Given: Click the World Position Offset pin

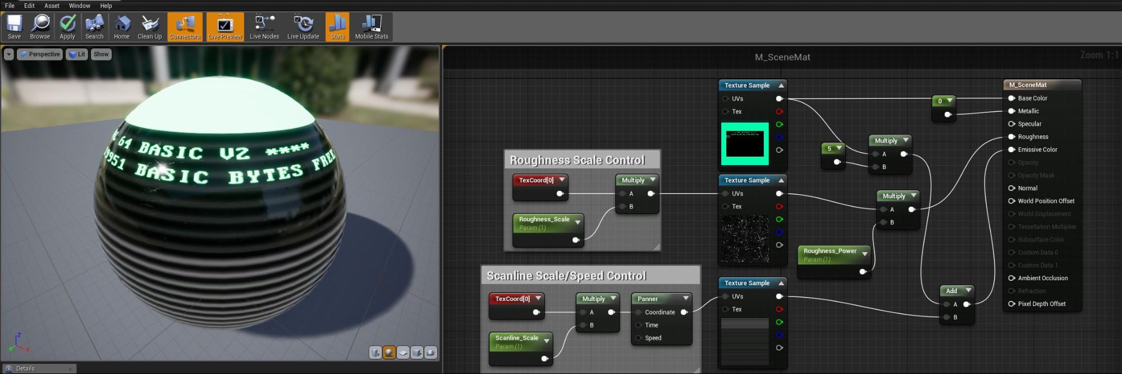Looking at the screenshot, I should 1011,201.
